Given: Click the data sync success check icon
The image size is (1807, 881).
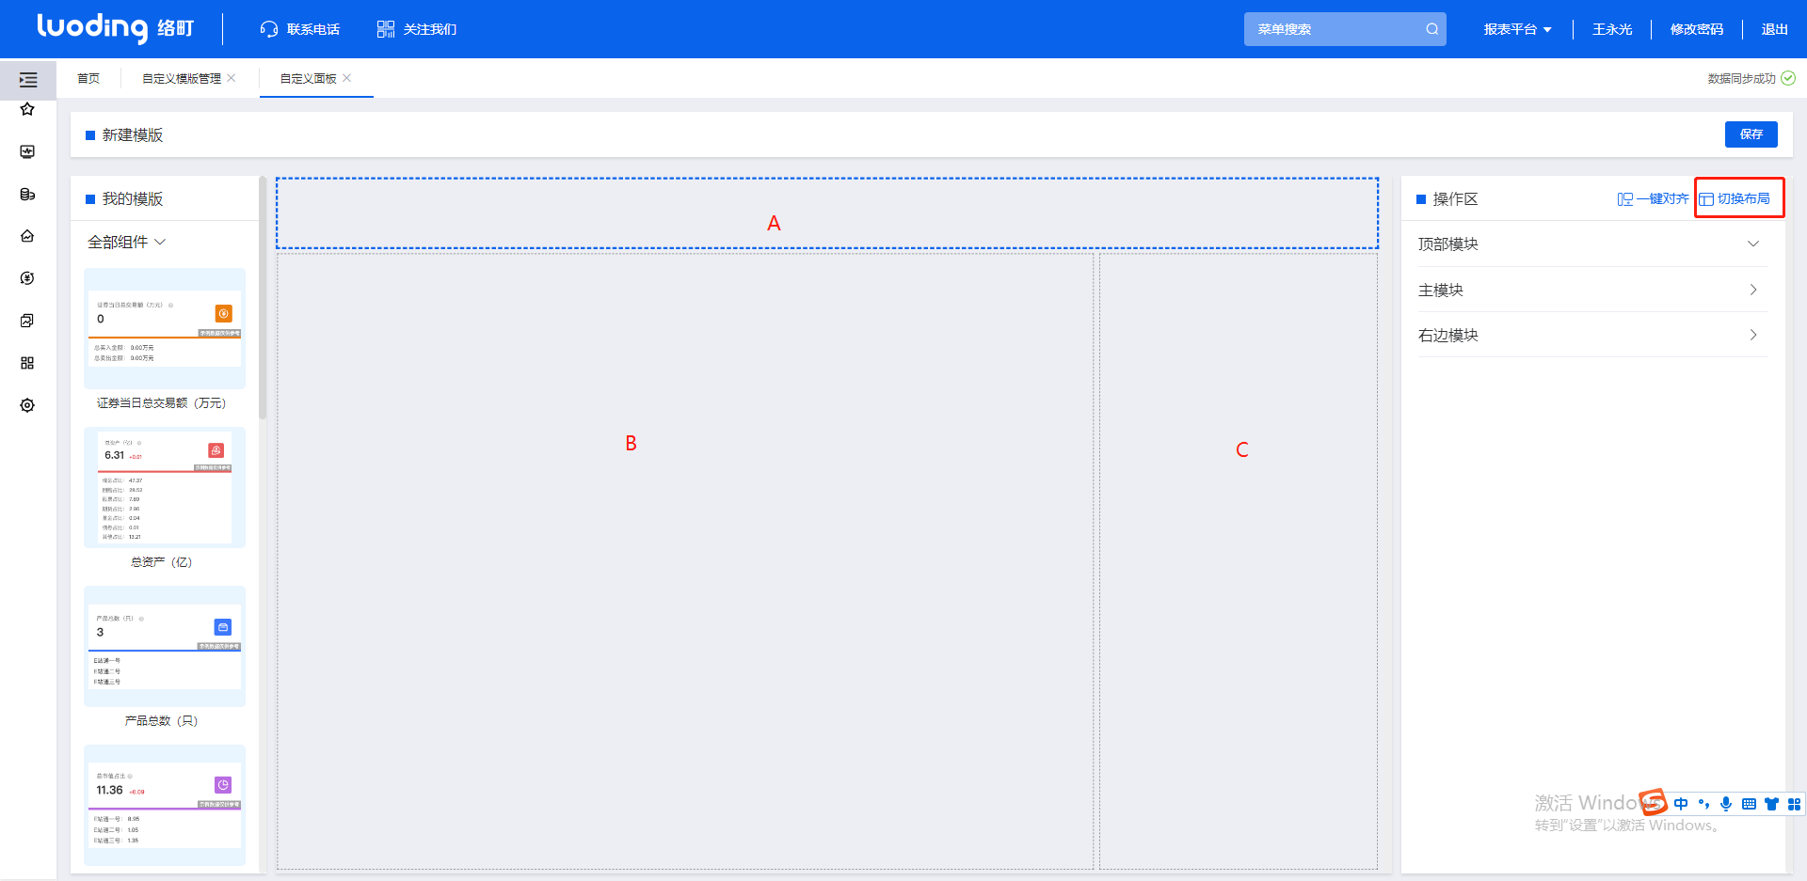Looking at the screenshot, I should point(1788,78).
